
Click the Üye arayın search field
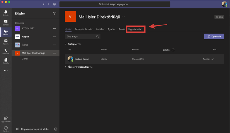click(x=83, y=36)
